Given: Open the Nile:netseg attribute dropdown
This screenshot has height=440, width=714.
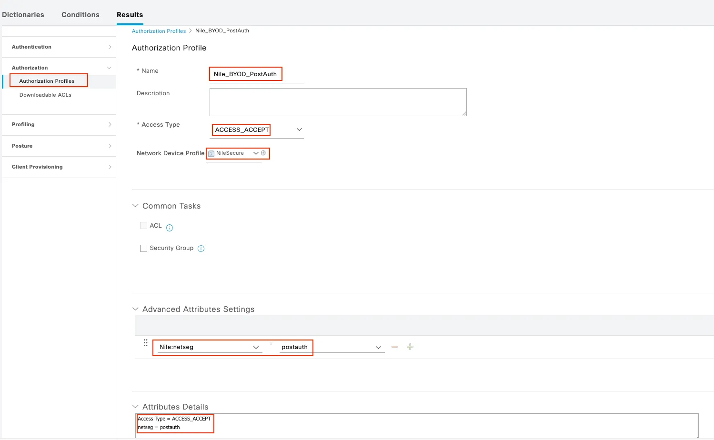Looking at the screenshot, I should click(x=256, y=348).
